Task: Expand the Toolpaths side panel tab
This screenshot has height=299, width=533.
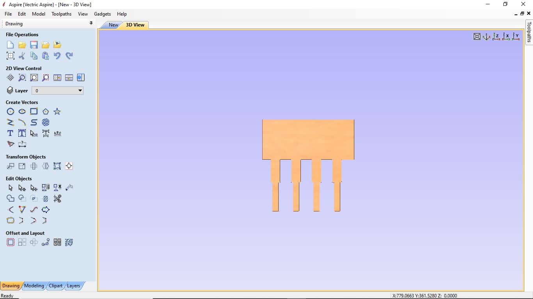Action: [x=529, y=32]
